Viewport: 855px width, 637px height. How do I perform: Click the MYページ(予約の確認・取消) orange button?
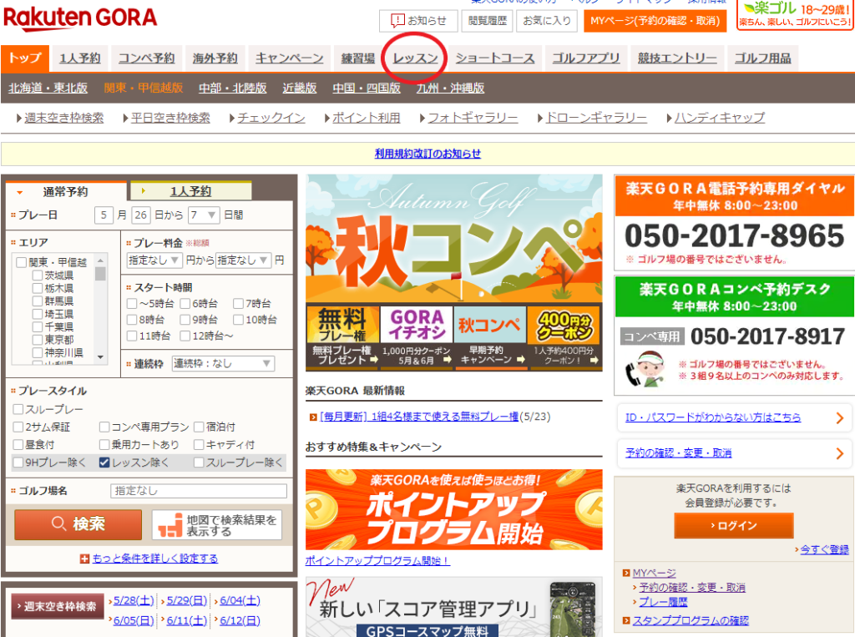tap(655, 21)
